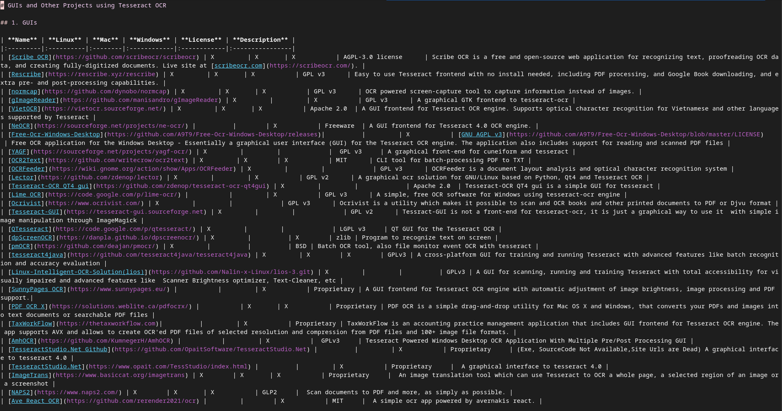This screenshot has width=782, height=411.
Task: Click the https://www.sunnypages.eu/ URL
Action: coord(118,289)
